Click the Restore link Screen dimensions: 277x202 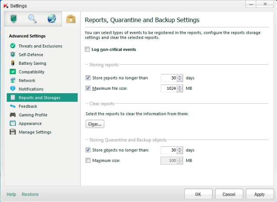pos(30,194)
